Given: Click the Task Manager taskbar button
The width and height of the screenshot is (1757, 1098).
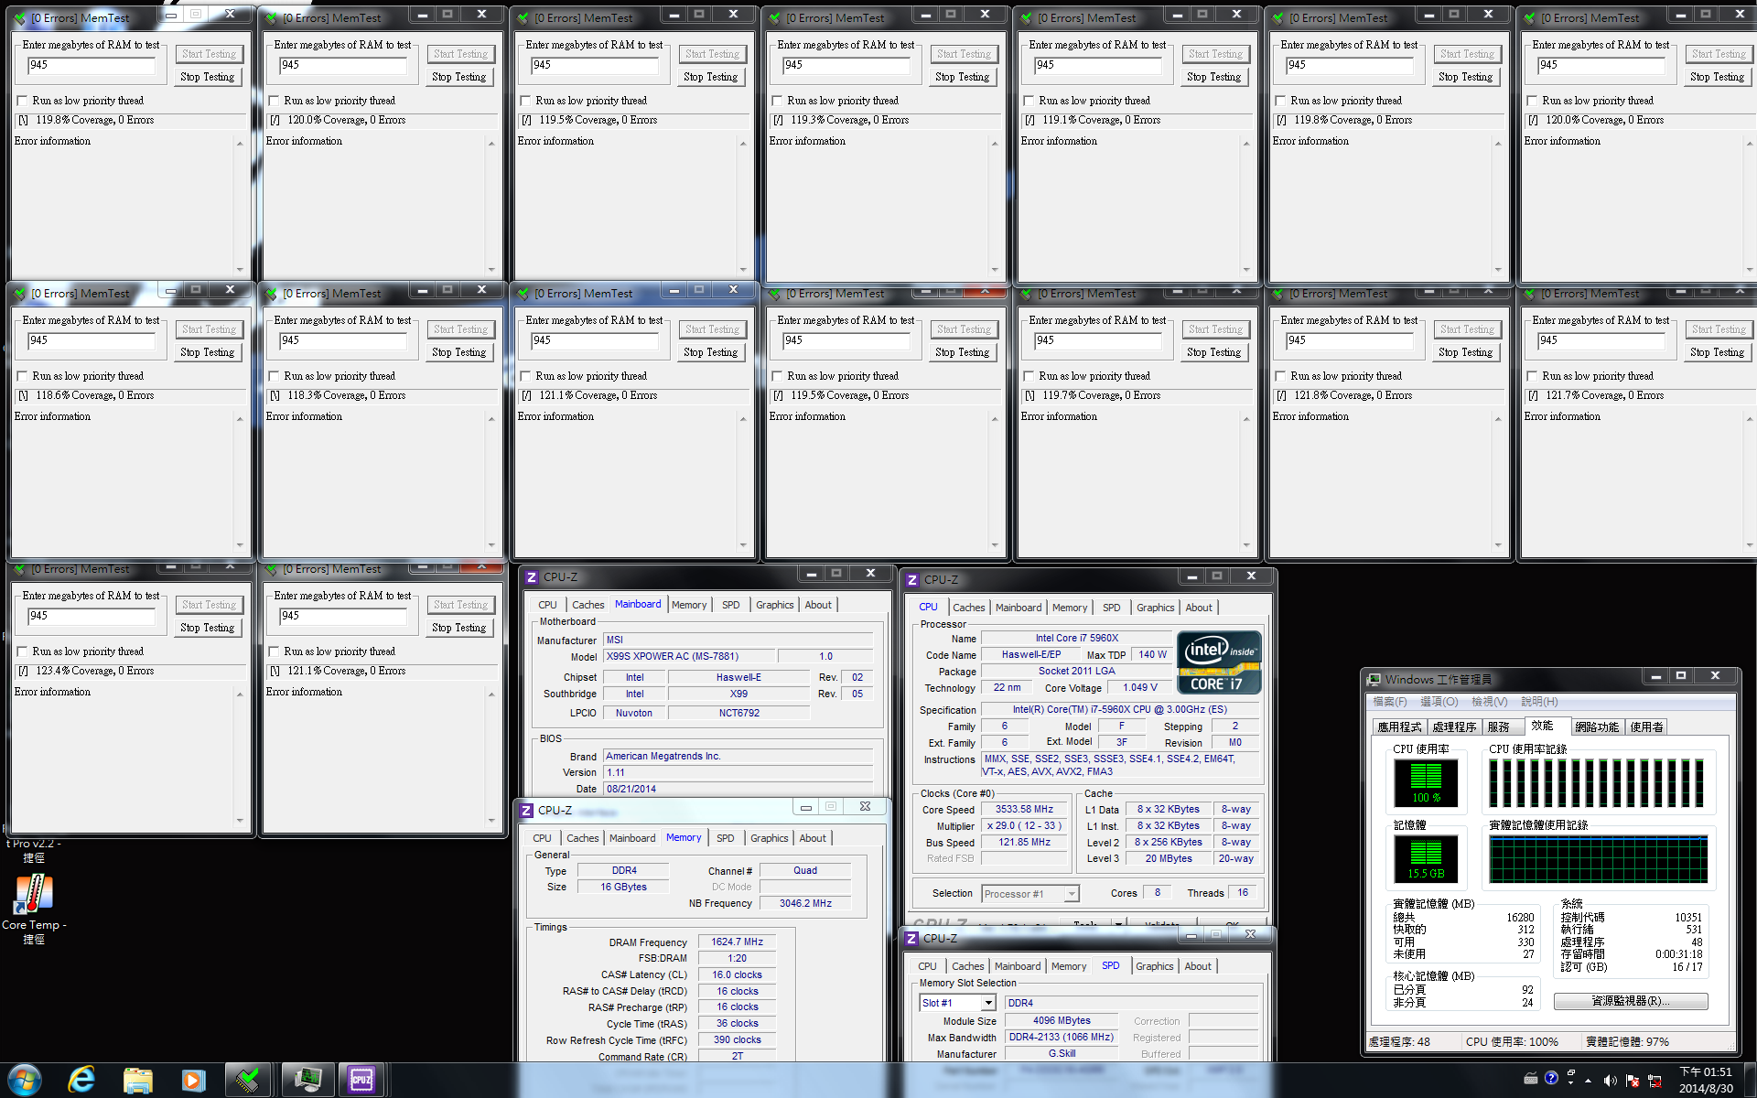Looking at the screenshot, I should (x=307, y=1081).
